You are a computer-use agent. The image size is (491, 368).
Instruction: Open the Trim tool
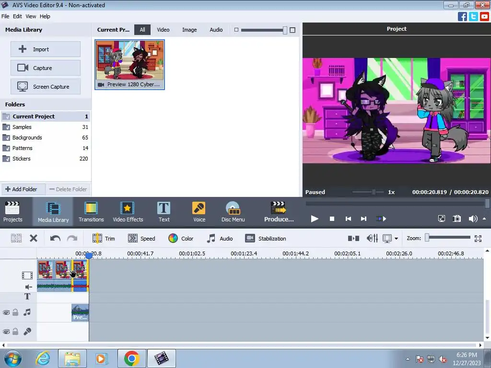(104, 239)
